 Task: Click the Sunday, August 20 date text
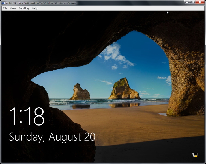pos(52,137)
